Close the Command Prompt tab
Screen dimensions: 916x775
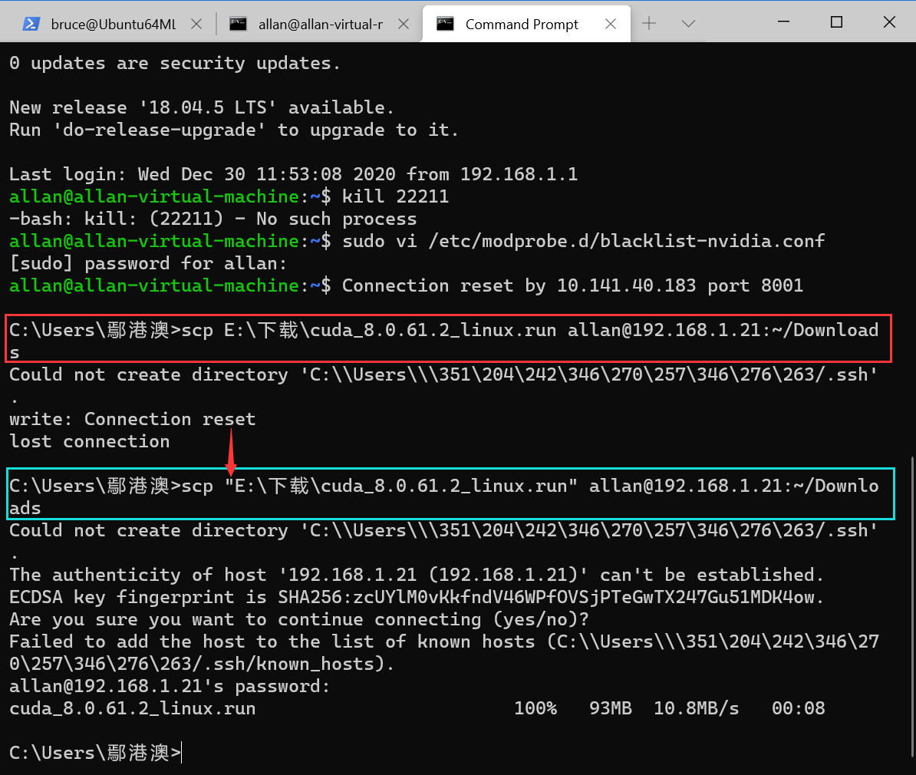pyautogui.click(x=611, y=24)
